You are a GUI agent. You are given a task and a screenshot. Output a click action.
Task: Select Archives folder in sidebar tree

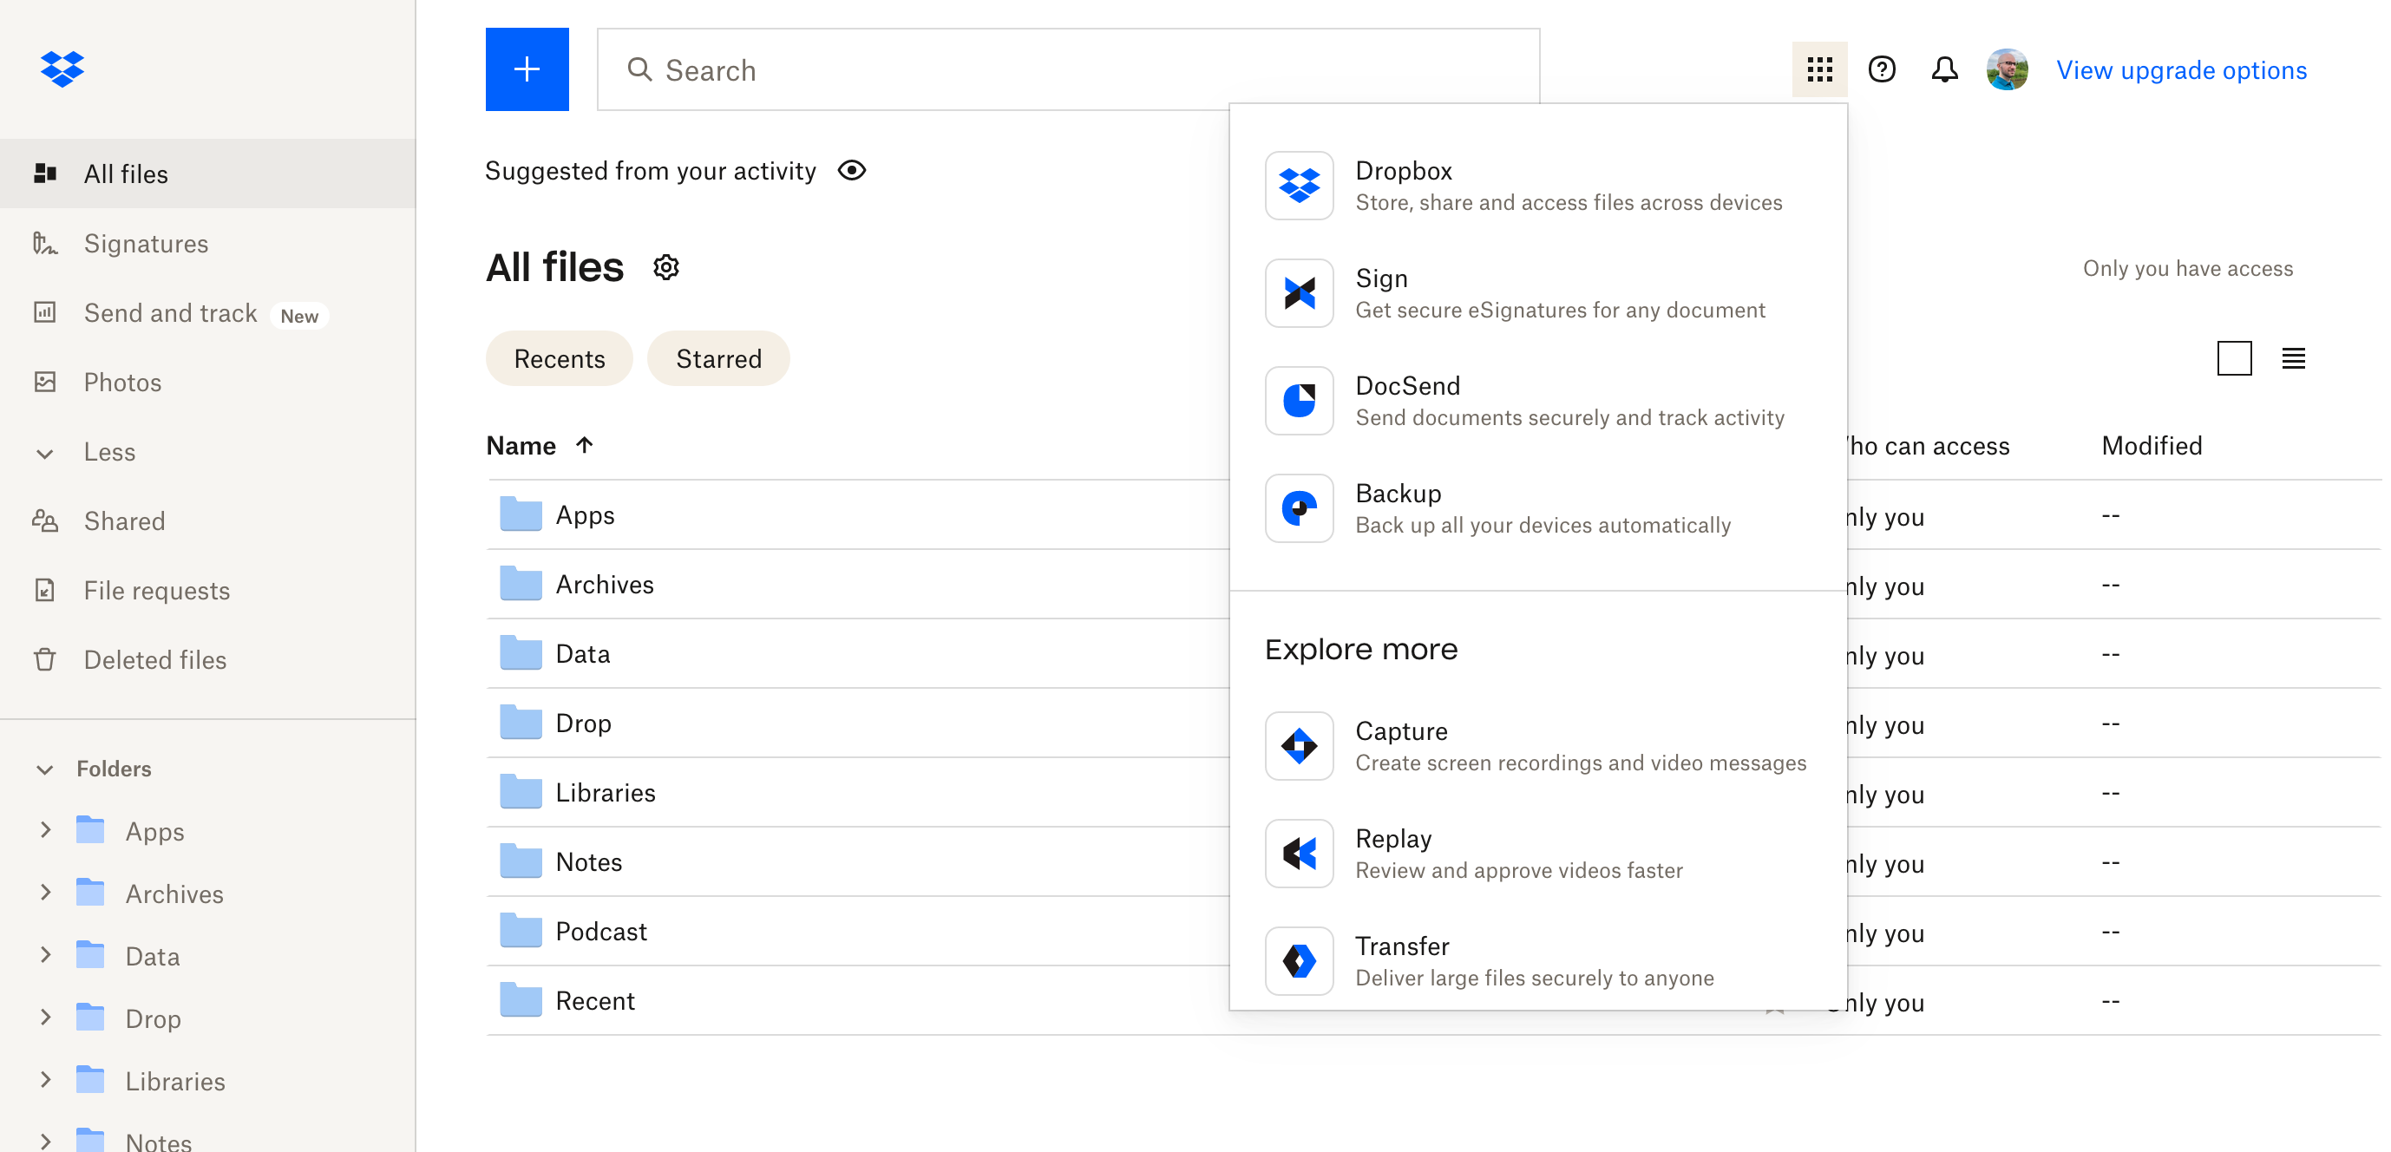[x=174, y=893]
